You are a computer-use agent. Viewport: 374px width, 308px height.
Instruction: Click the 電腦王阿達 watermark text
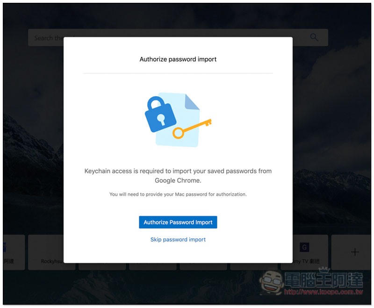[324, 279]
